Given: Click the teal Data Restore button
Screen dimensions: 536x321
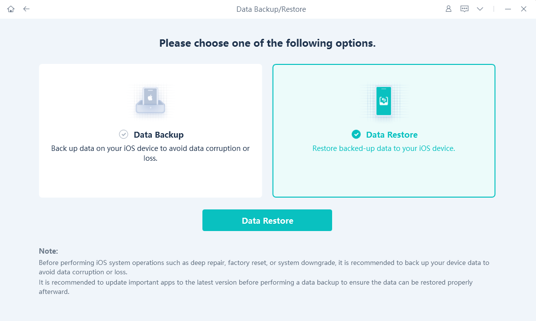Looking at the screenshot, I should coord(267,220).
